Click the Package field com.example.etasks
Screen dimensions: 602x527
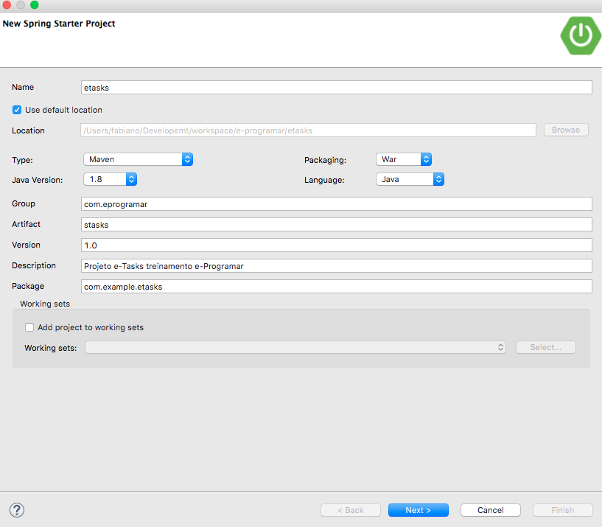click(x=337, y=287)
